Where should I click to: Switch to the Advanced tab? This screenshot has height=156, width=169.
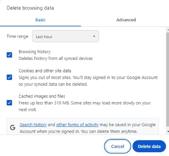[126, 20]
